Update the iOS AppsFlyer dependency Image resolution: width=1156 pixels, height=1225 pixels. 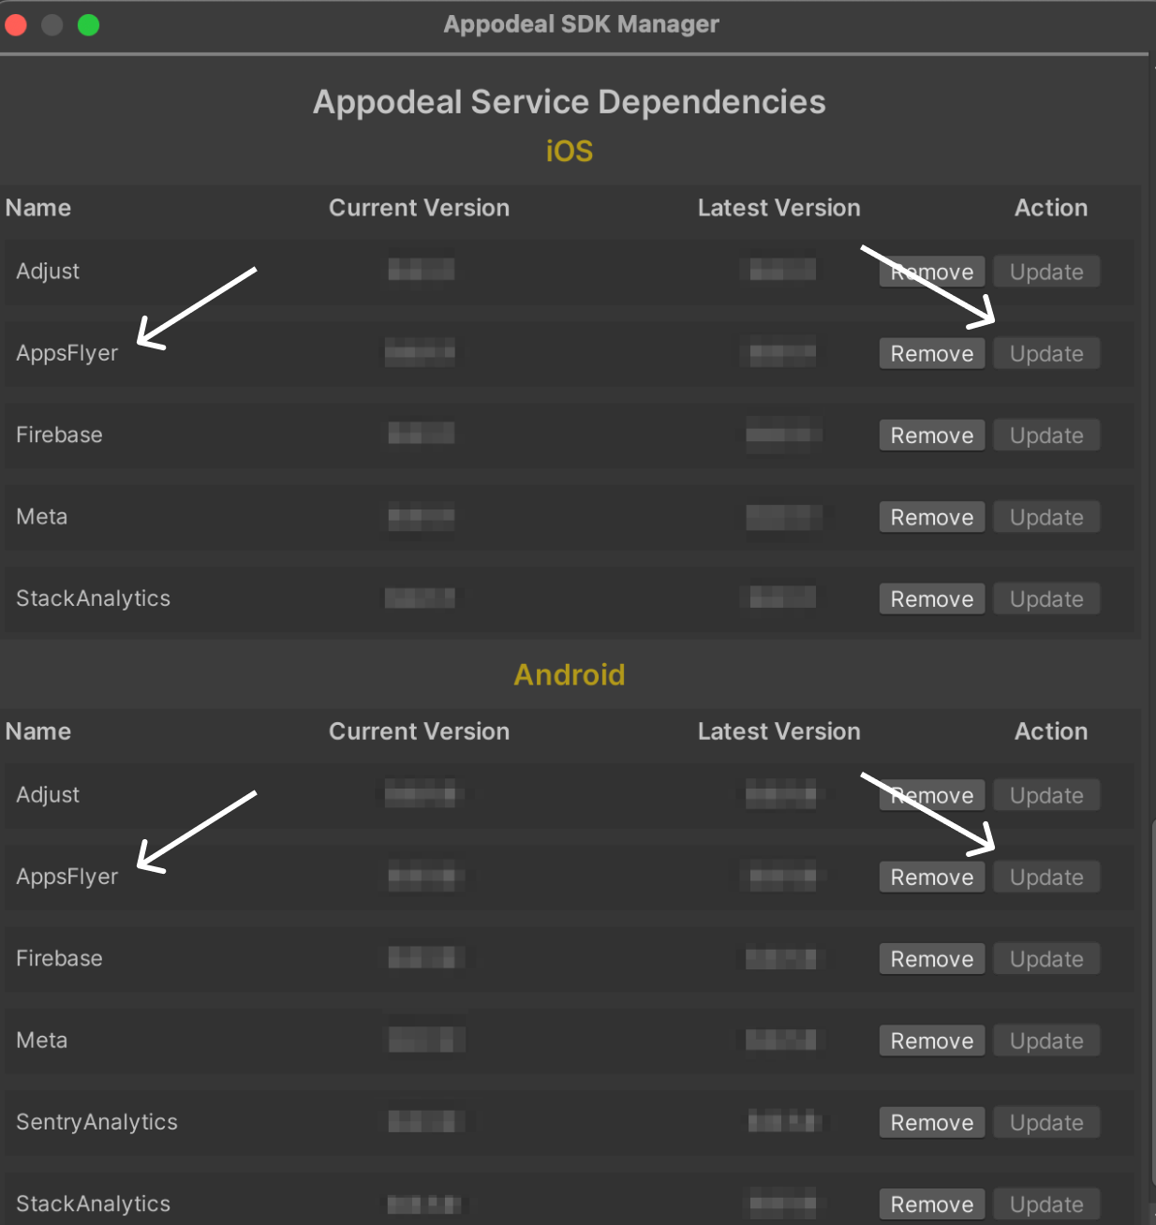coord(1046,354)
